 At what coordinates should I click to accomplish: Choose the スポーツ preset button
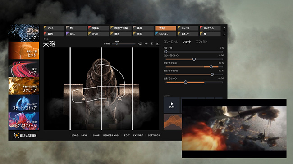click(188, 34)
